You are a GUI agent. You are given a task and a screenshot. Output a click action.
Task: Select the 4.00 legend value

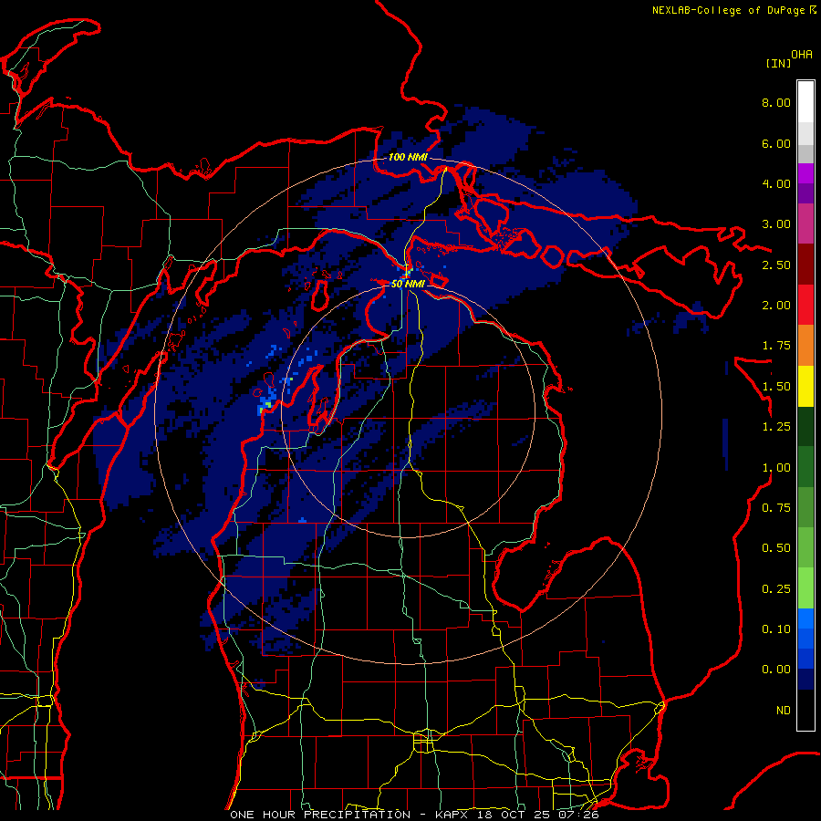click(x=776, y=183)
